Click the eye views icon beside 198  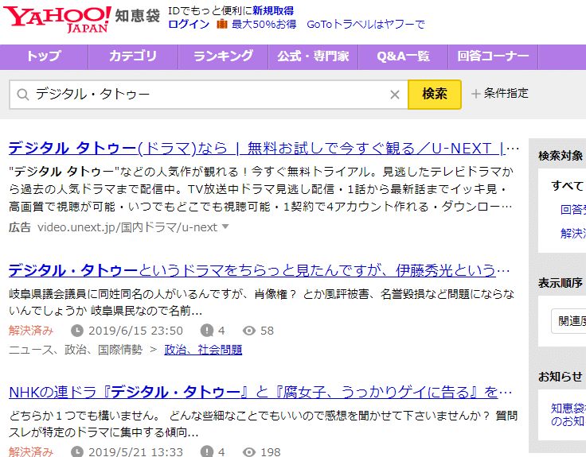[249, 452]
